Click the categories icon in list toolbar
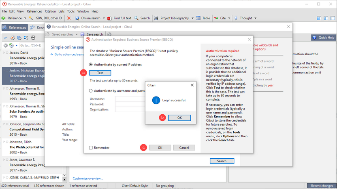Image resolution: width=337 pixels, height=189 pixels. (19, 38)
